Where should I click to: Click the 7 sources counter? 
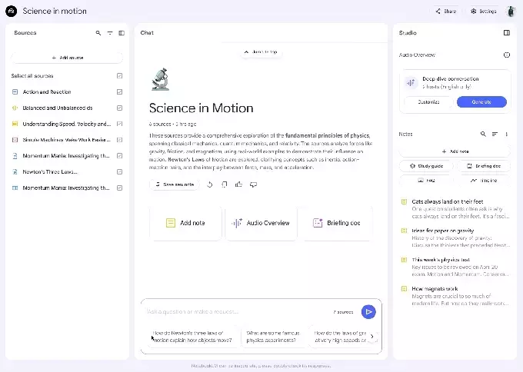pos(343,312)
